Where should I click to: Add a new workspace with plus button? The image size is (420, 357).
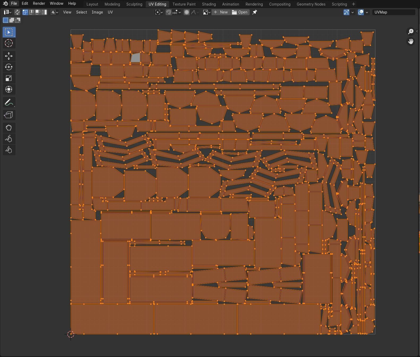(353, 4)
